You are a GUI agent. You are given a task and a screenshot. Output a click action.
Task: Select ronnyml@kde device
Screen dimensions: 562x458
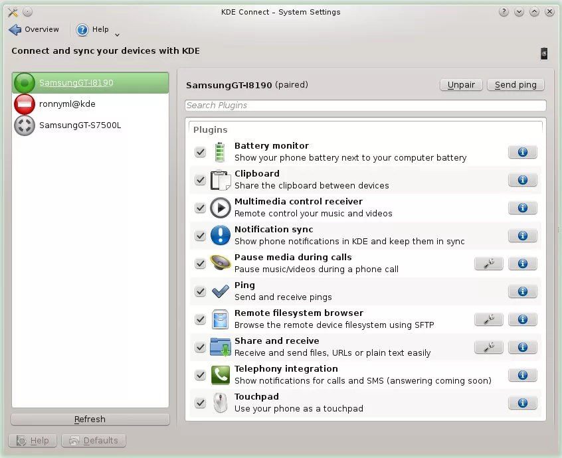click(x=90, y=104)
